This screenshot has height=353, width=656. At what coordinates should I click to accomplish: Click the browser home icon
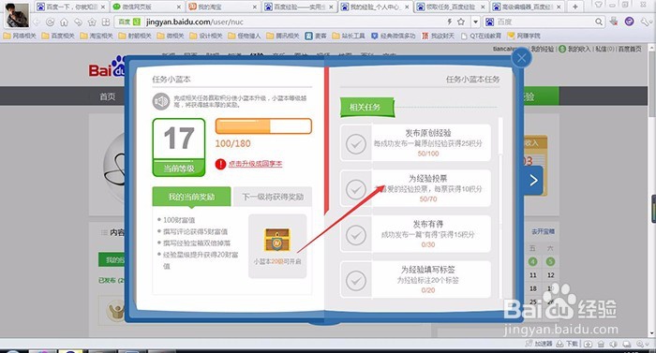(64, 22)
